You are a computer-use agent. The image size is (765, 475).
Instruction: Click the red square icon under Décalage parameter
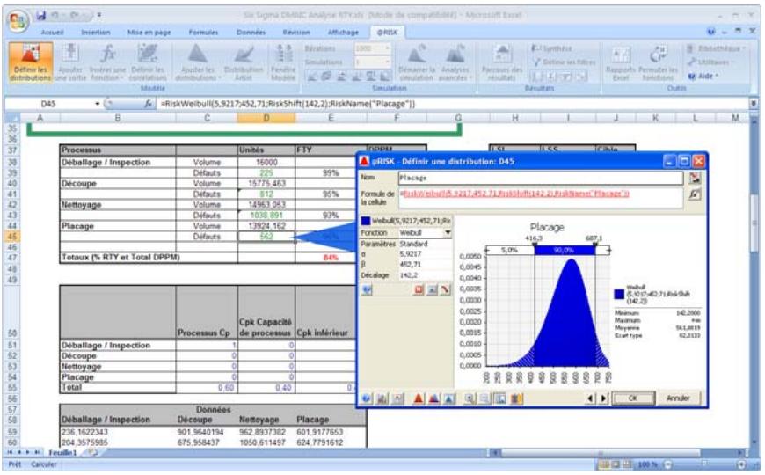[419, 290]
